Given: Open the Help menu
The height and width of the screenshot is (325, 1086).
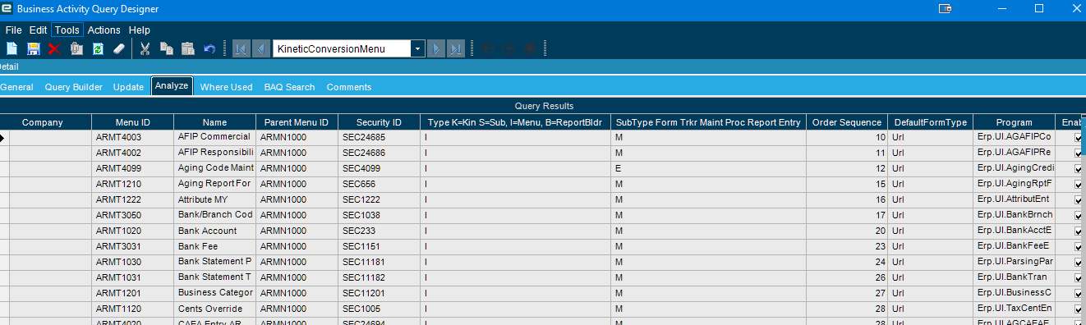Looking at the screenshot, I should pos(140,30).
